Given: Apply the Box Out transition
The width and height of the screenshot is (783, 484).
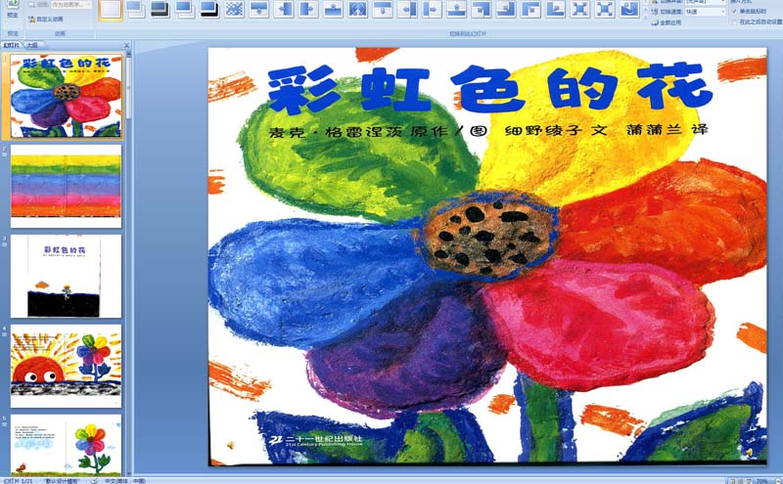Looking at the screenshot, I should tap(605, 10).
